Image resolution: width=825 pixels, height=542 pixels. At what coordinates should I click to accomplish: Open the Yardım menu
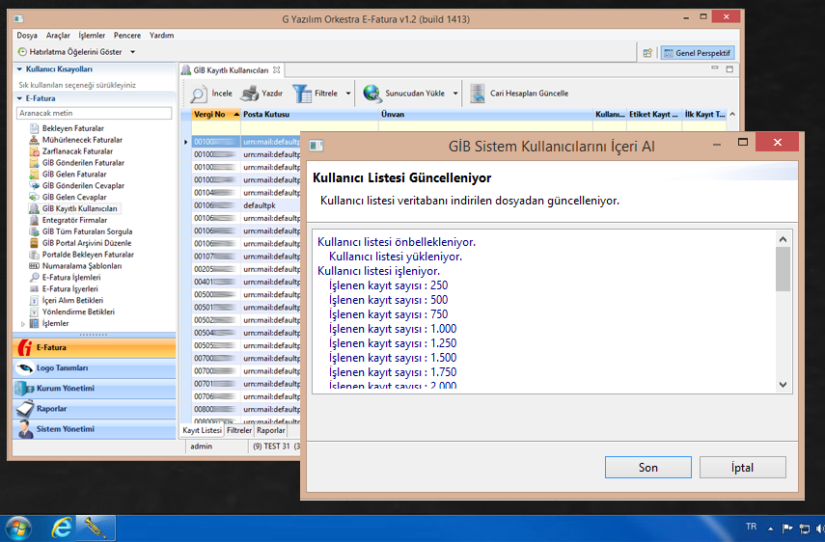click(161, 36)
